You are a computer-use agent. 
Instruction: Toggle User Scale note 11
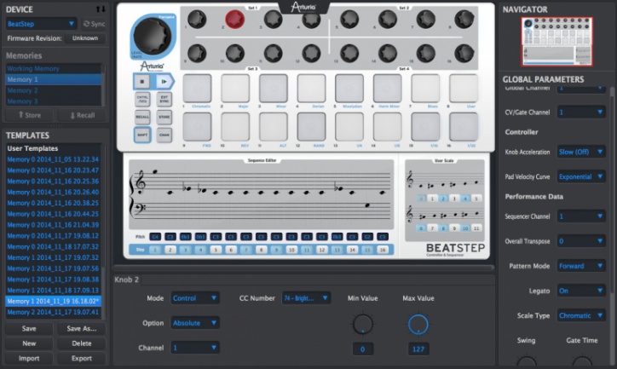tap(476, 228)
